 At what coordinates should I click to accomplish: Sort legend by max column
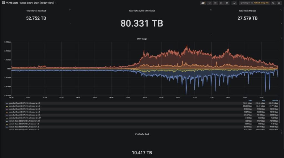coord(250,101)
